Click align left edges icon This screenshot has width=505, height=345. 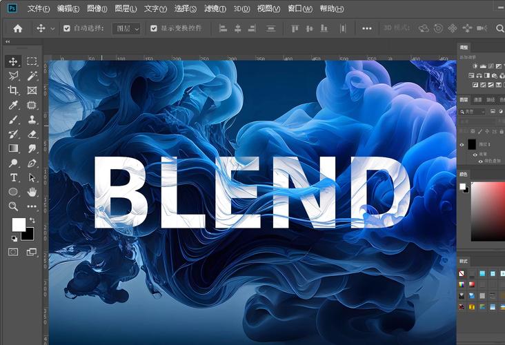[x=223, y=28]
